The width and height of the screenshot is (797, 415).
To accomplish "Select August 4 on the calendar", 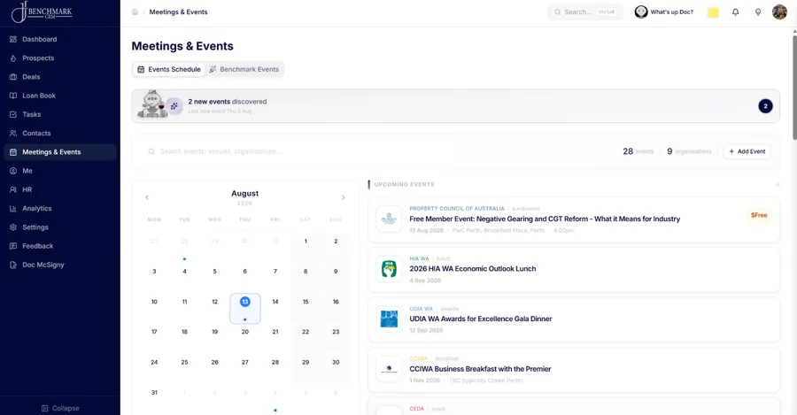I will pos(184,272).
